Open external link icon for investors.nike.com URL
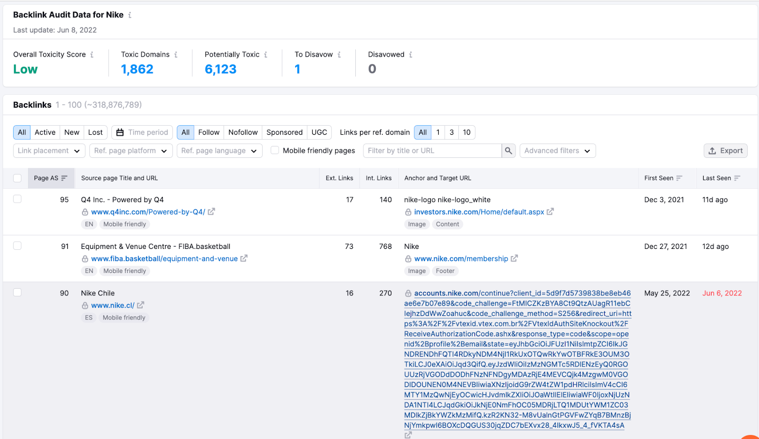759x439 pixels. pyautogui.click(x=550, y=212)
